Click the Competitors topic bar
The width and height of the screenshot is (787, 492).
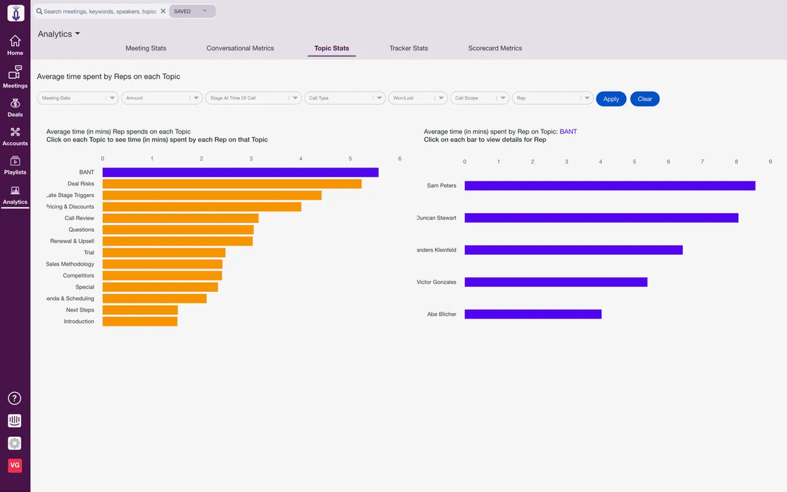click(162, 276)
